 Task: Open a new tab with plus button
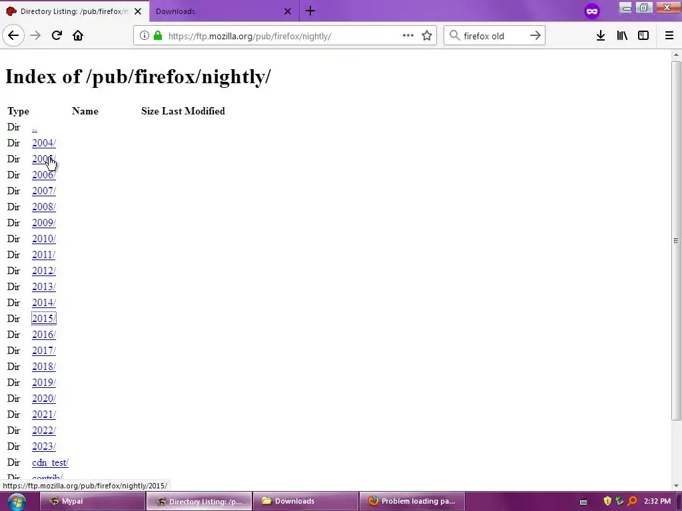click(310, 11)
